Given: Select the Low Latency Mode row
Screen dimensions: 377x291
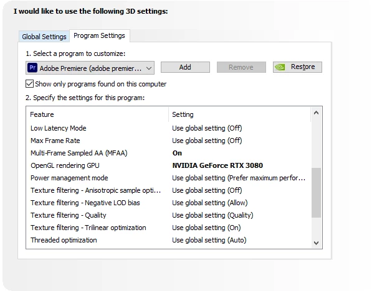Looking at the screenshot, I should (x=58, y=128).
